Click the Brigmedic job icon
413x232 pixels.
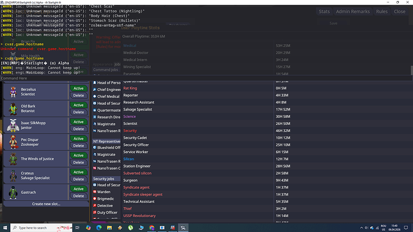click(95, 199)
